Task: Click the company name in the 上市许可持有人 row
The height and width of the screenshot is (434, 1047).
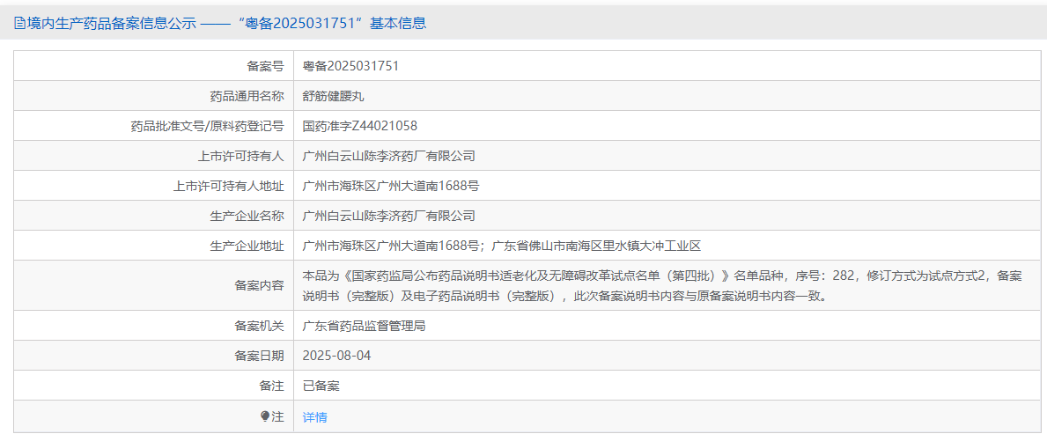Action: [x=388, y=156]
